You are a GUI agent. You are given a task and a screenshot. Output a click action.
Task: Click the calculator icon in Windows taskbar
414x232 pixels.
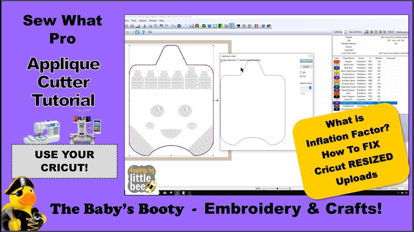183,193
